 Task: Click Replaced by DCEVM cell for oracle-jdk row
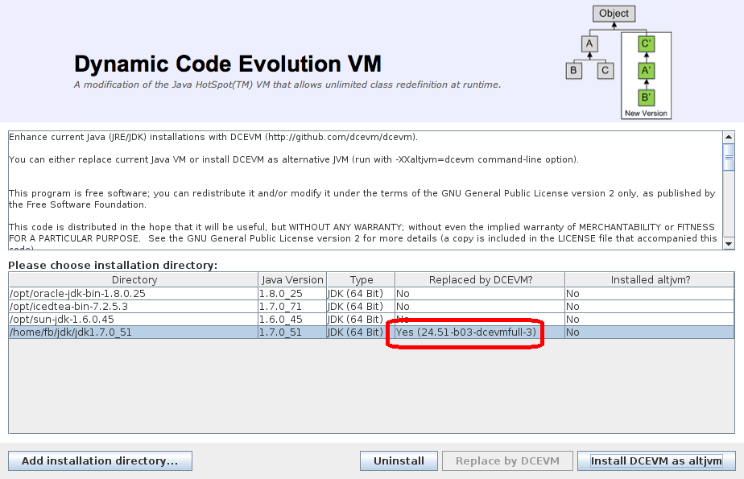pos(480,294)
